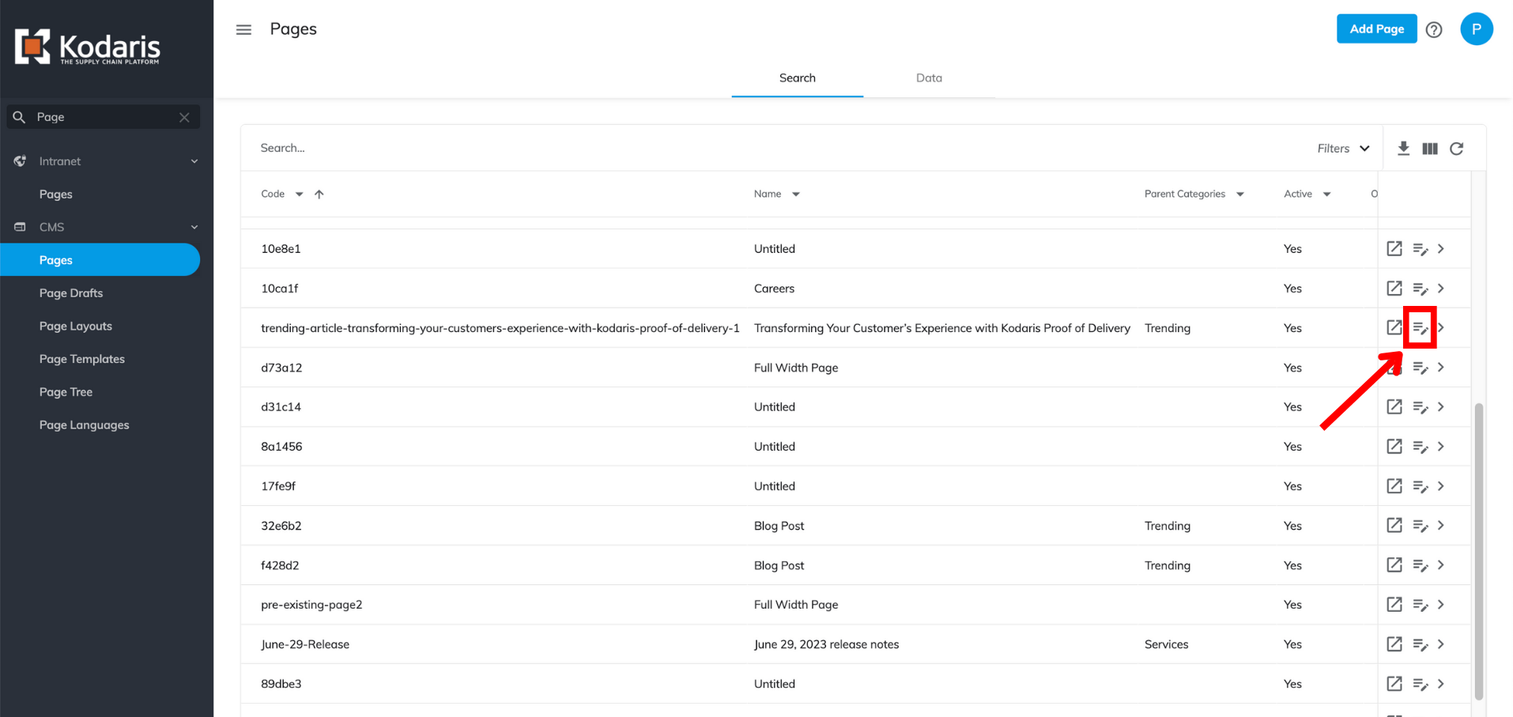Open Proof of Delivery page externally
The height and width of the screenshot is (717, 1513).
(x=1394, y=327)
